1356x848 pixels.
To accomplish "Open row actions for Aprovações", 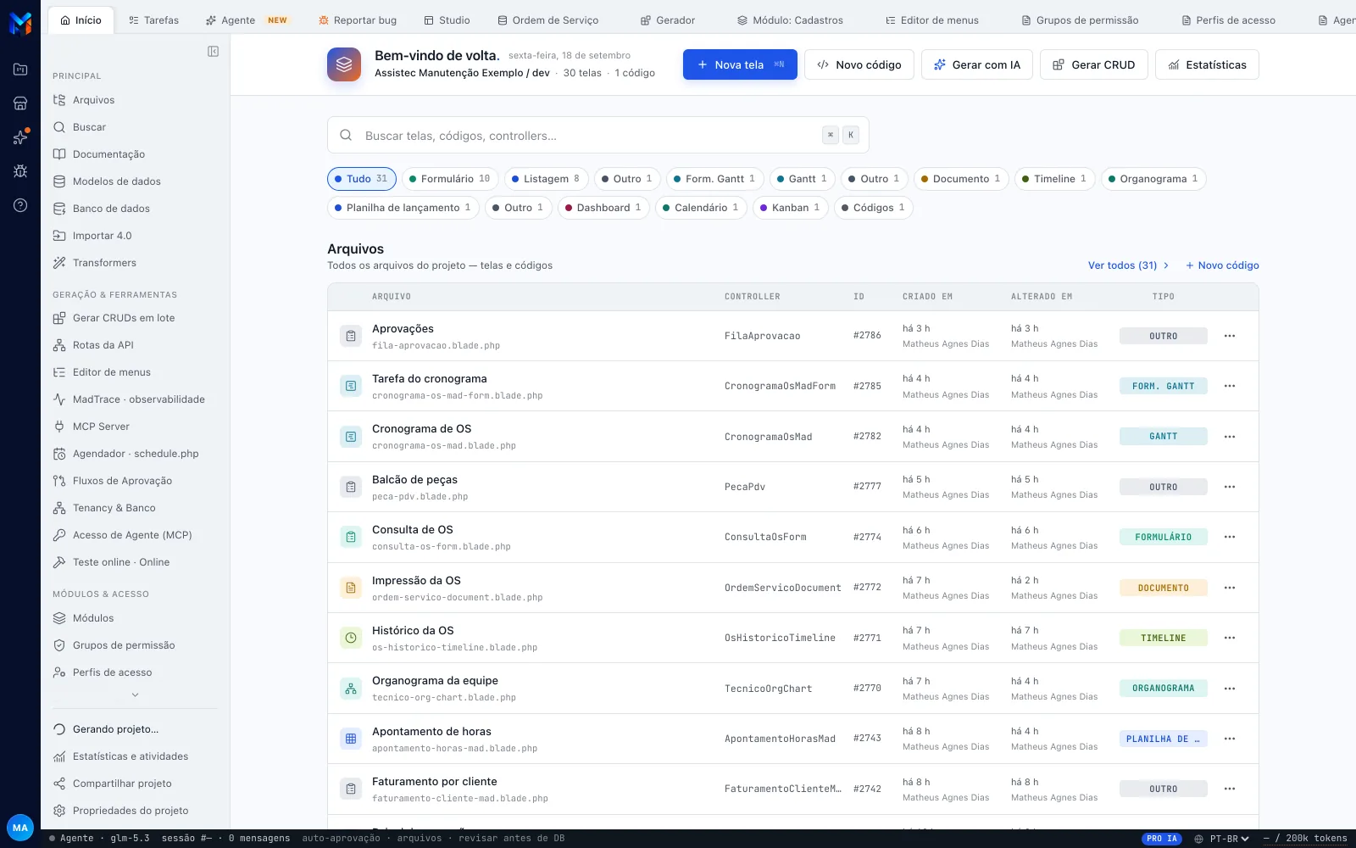I will (1230, 336).
